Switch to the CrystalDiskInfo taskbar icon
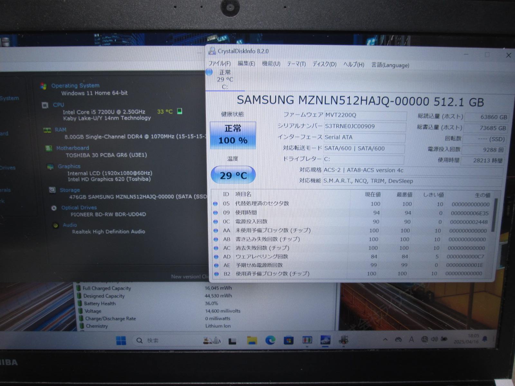The height and width of the screenshot is (386, 515). [x=325, y=340]
